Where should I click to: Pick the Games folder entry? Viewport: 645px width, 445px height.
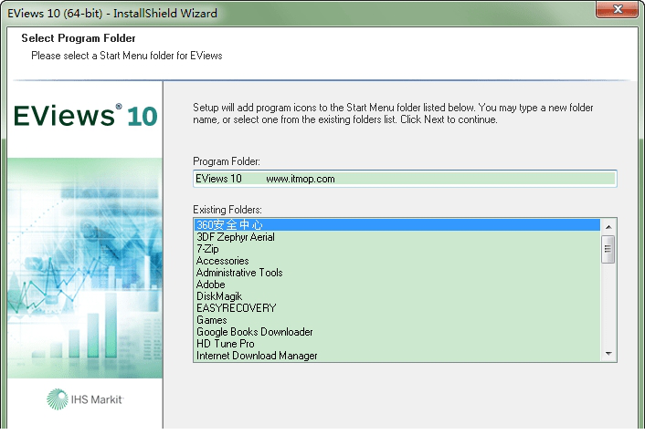(x=397, y=320)
